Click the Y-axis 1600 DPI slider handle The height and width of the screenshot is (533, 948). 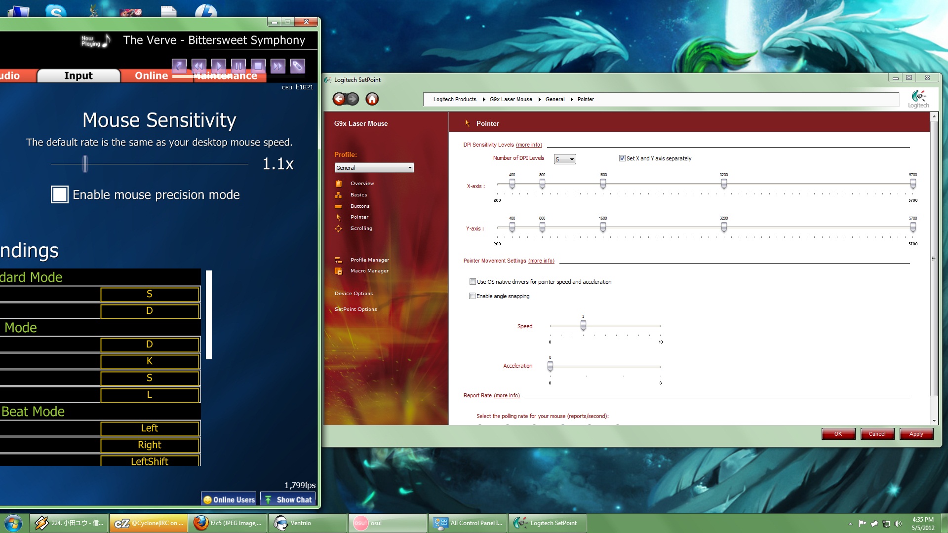click(603, 228)
